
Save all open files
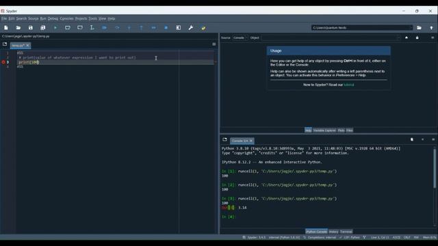[42, 27]
